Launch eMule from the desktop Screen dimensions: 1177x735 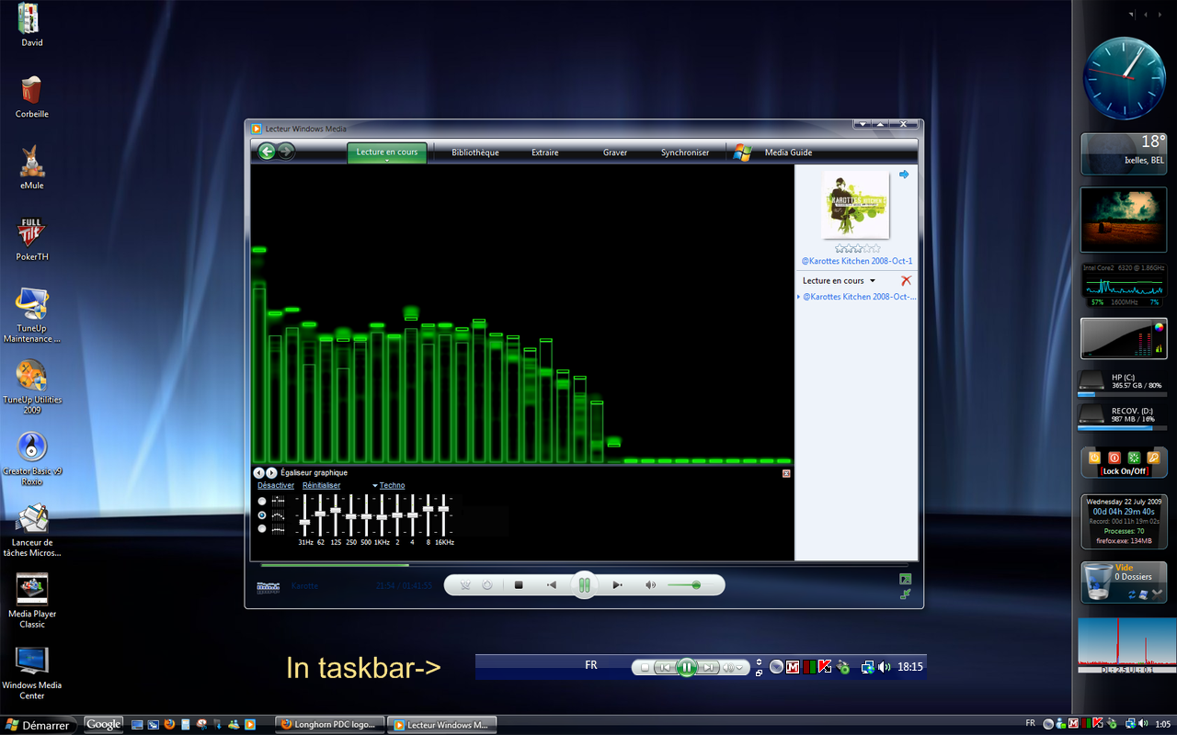point(31,167)
